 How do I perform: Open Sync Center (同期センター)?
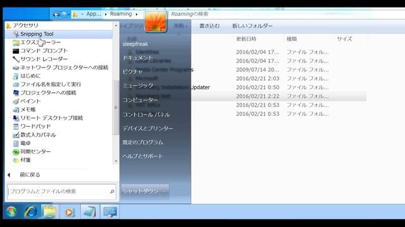click(32, 151)
